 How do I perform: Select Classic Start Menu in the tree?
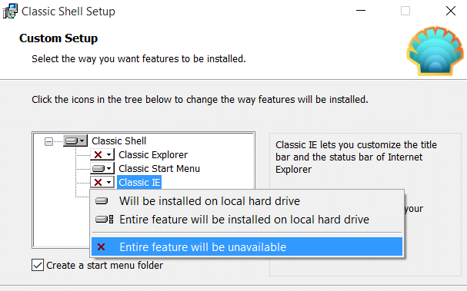(x=159, y=169)
